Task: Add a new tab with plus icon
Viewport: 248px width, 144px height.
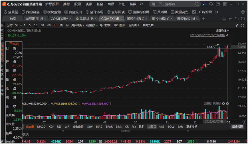Action: click(203, 19)
